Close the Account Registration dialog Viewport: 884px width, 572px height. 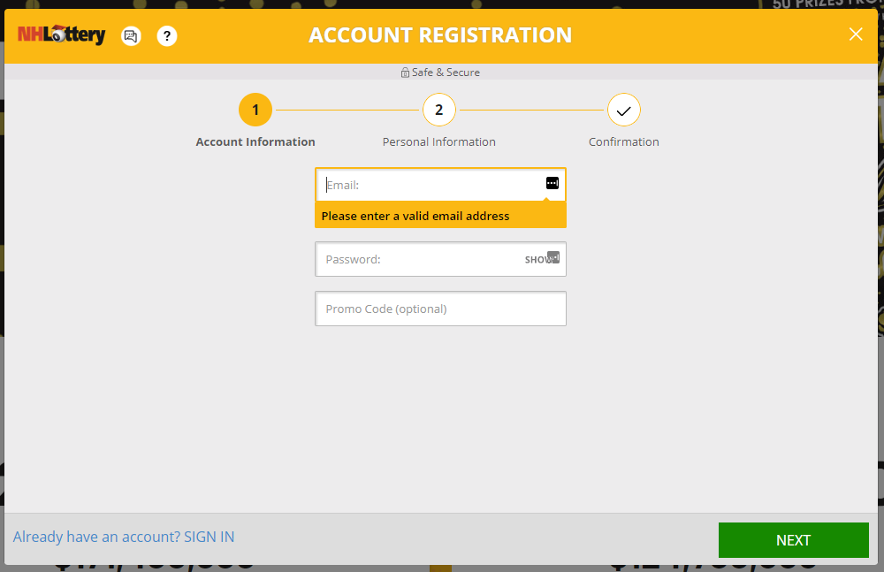[855, 34]
